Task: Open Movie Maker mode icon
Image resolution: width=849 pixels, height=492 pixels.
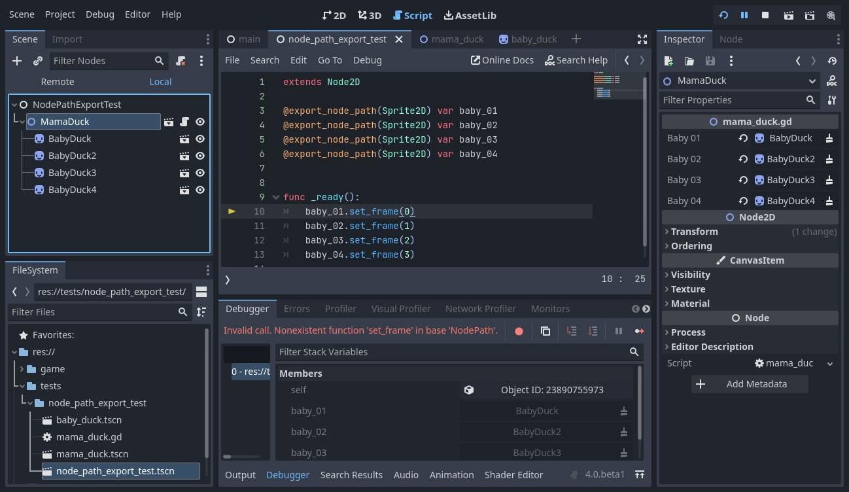Action: point(831,15)
